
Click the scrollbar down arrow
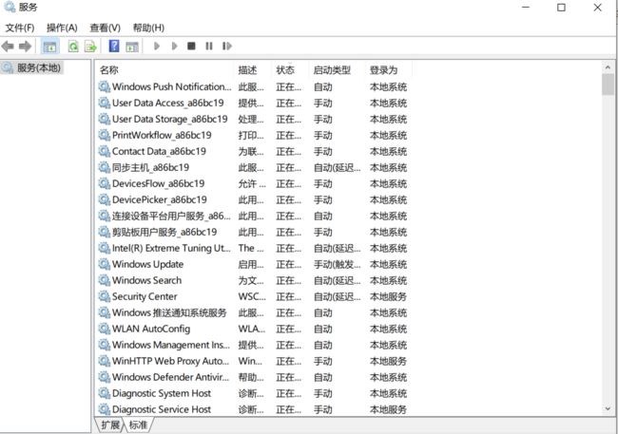tap(608, 408)
